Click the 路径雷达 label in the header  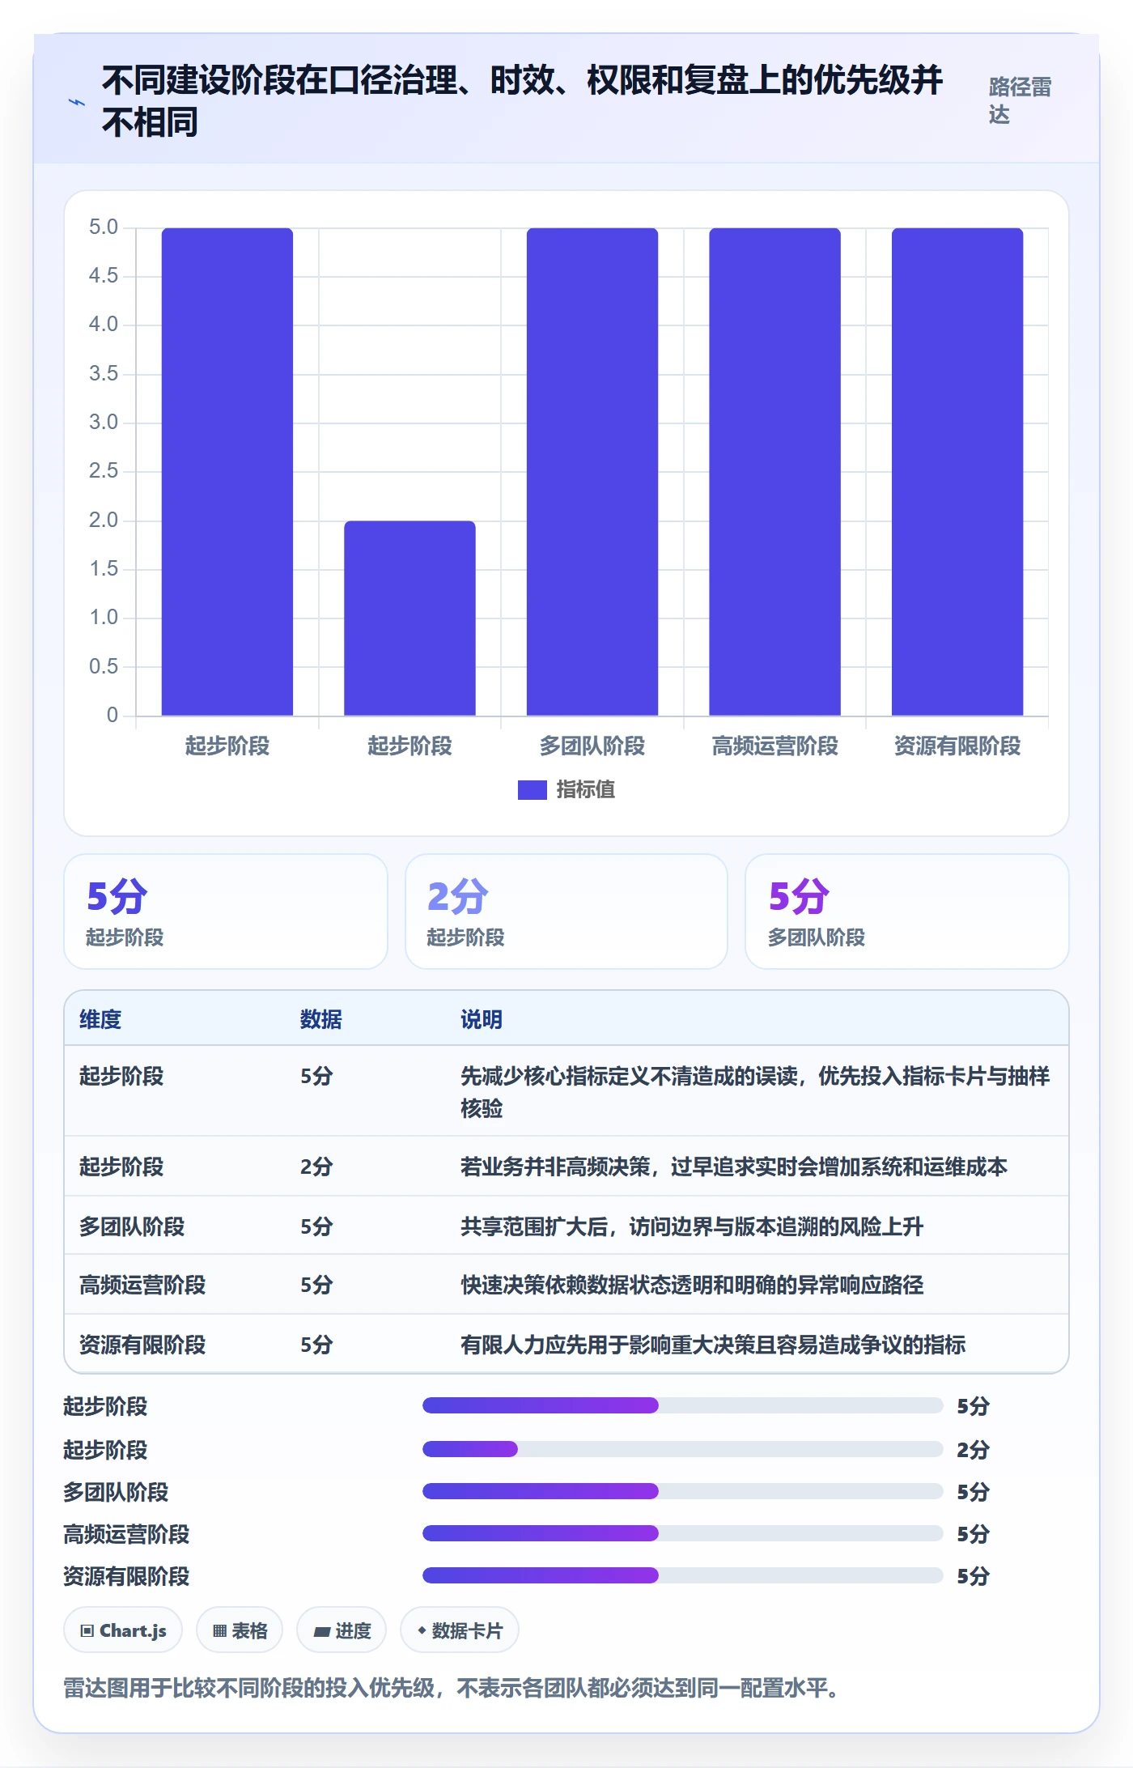click(x=1020, y=101)
